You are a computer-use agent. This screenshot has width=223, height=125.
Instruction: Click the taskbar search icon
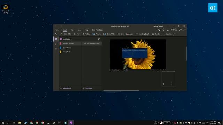pyautogui.click(x=8, y=123)
